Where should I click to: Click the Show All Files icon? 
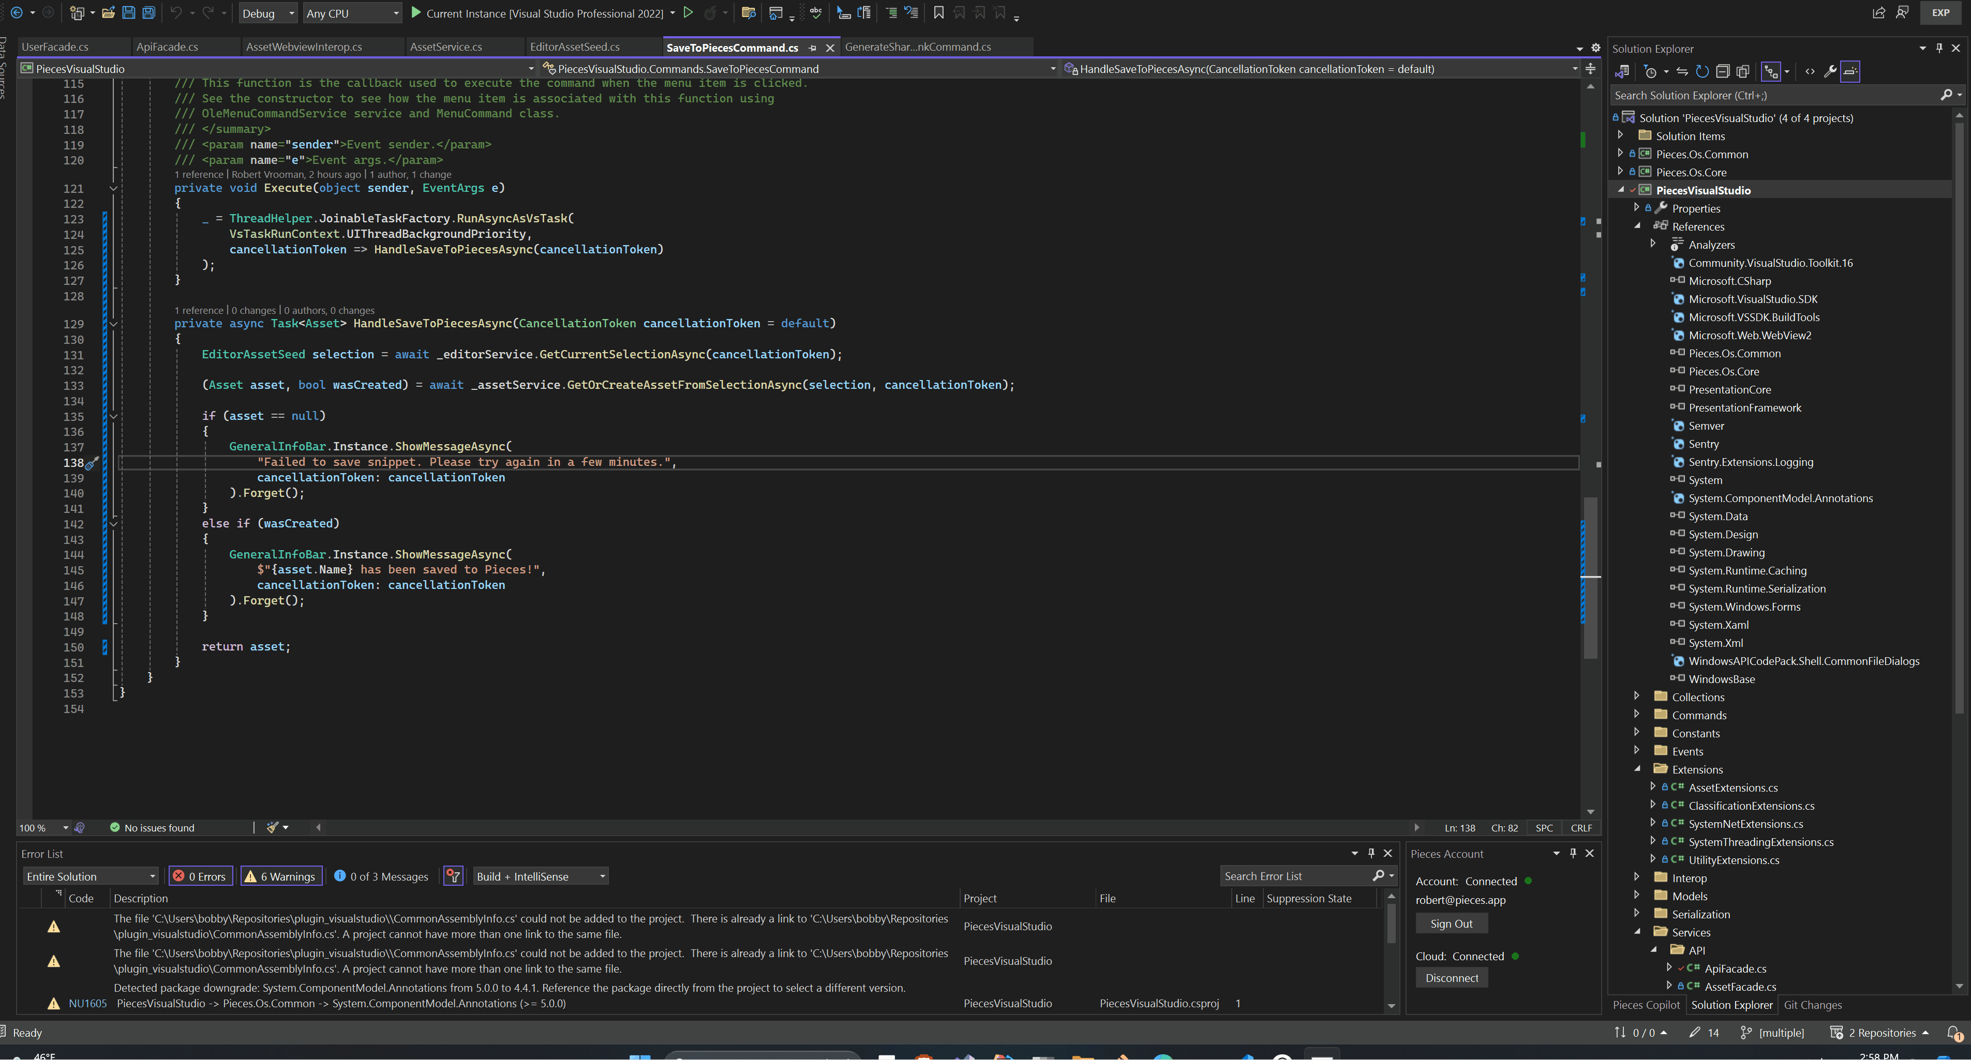[1743, 72]
